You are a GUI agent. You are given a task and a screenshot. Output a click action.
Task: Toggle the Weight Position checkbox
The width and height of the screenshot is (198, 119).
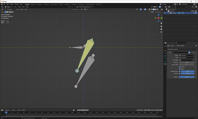click(x=180, y=71)
